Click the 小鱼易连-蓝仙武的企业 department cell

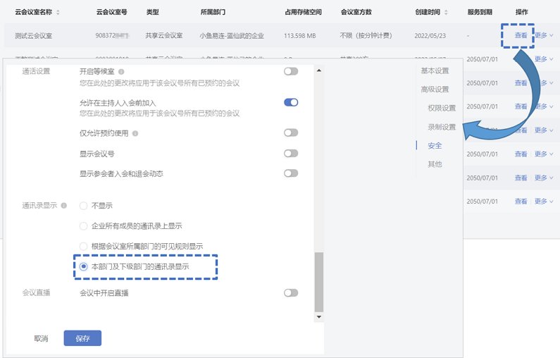point(232,36)
